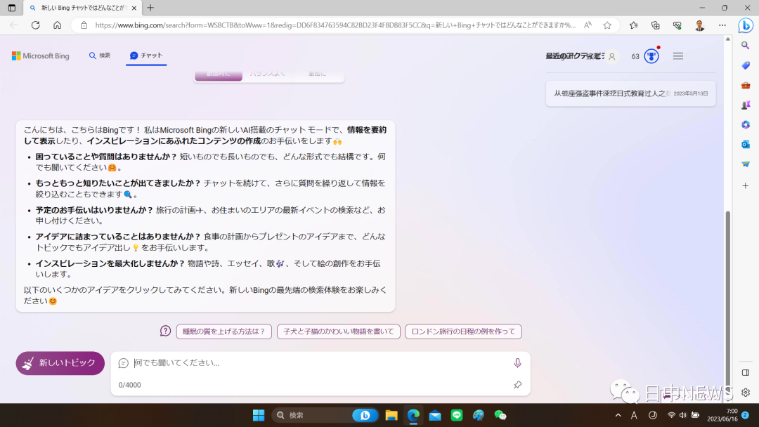
Task: Open a new browser tab
Action: pyautogui.click(x=150, y=8)
